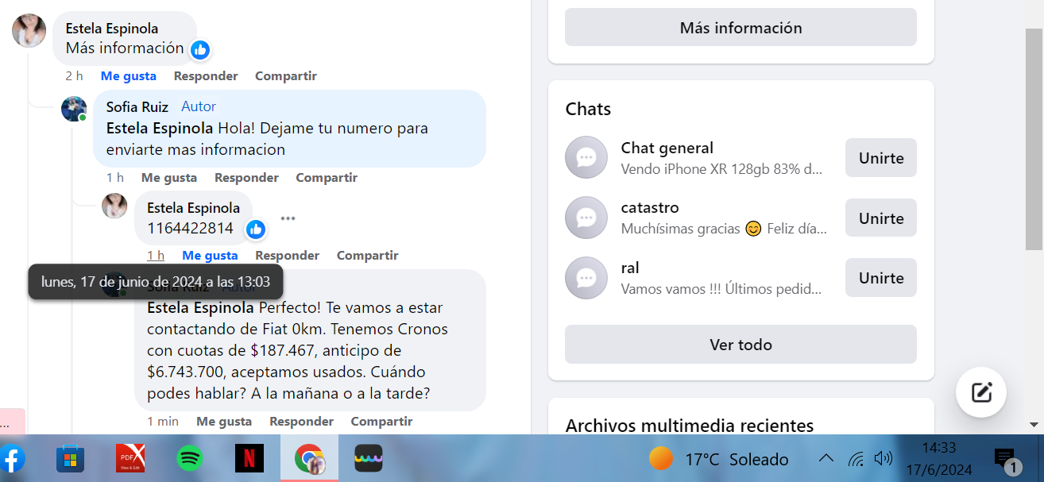The image size is (1044, 482).
Task: Click the Chats heading
Action: 588,109
